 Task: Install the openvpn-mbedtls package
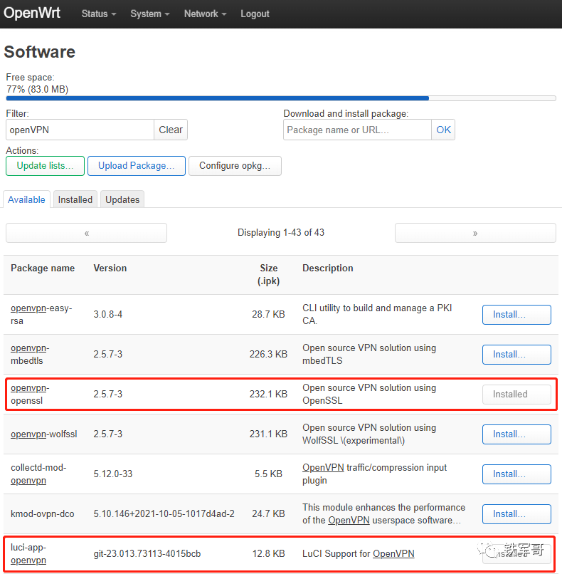[516, 355]
